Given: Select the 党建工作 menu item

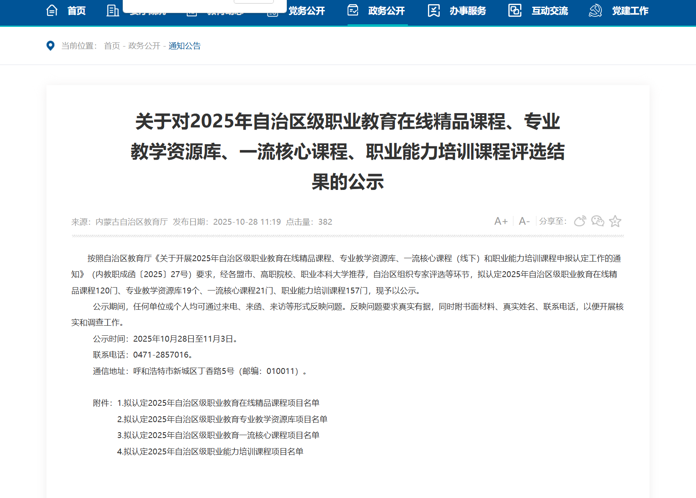Looking at the screenshot, I should coord(630,11).
